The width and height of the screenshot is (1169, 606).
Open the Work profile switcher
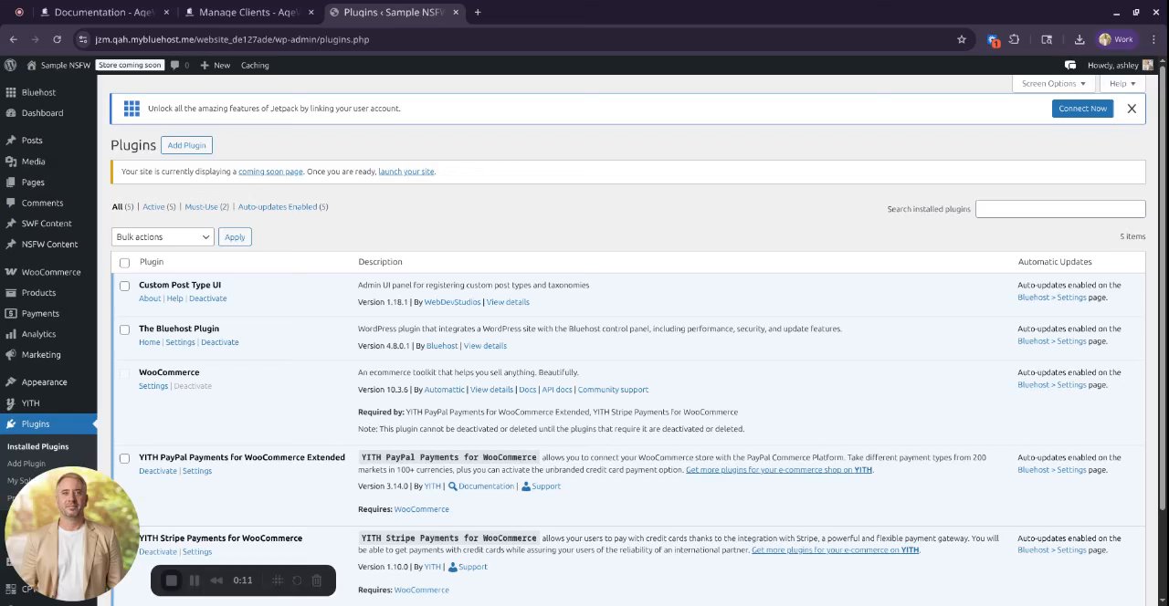[1116, 39]
